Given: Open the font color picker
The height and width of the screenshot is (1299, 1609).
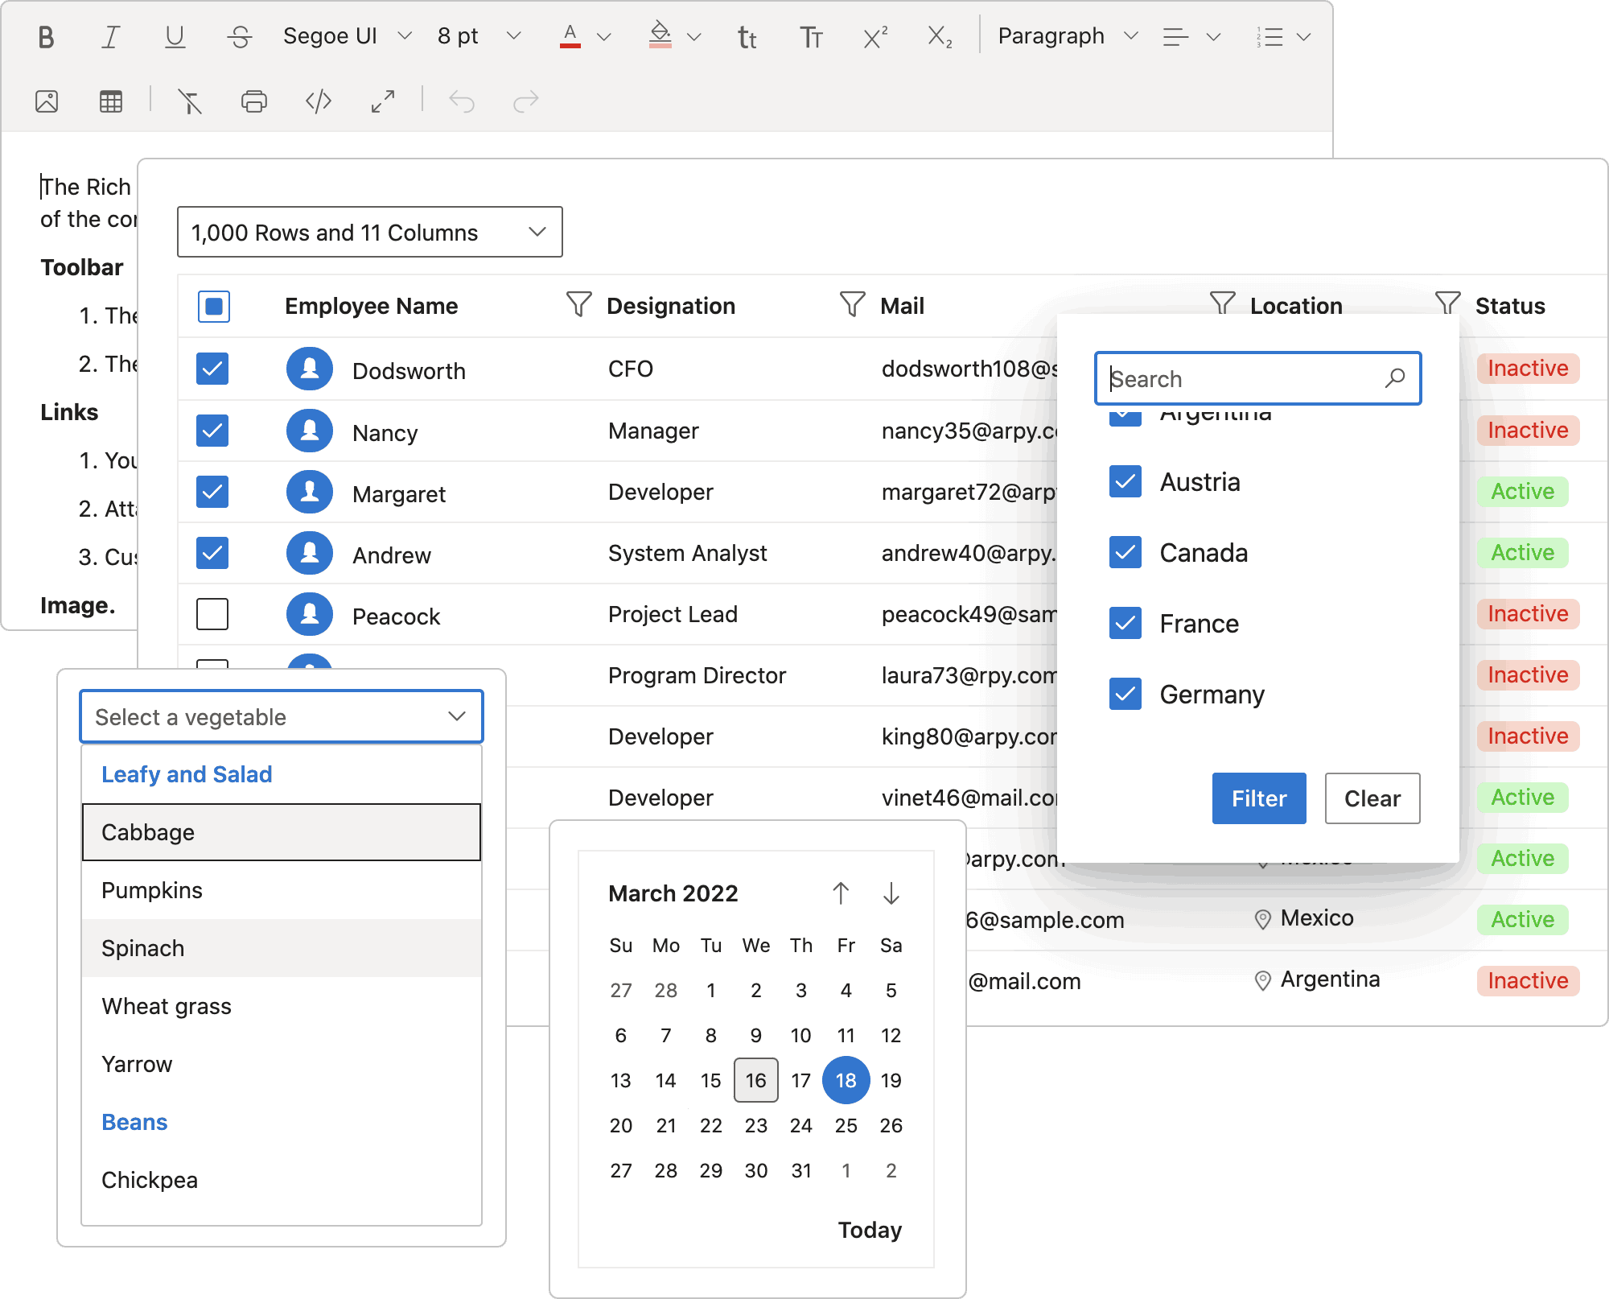Looking at the screenshot, I should (604, 37).
